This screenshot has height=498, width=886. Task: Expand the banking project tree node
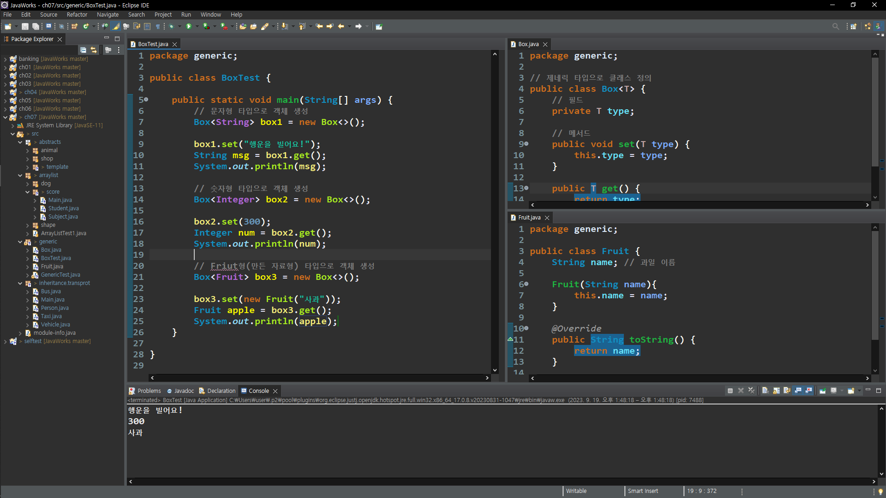point(5,59)
